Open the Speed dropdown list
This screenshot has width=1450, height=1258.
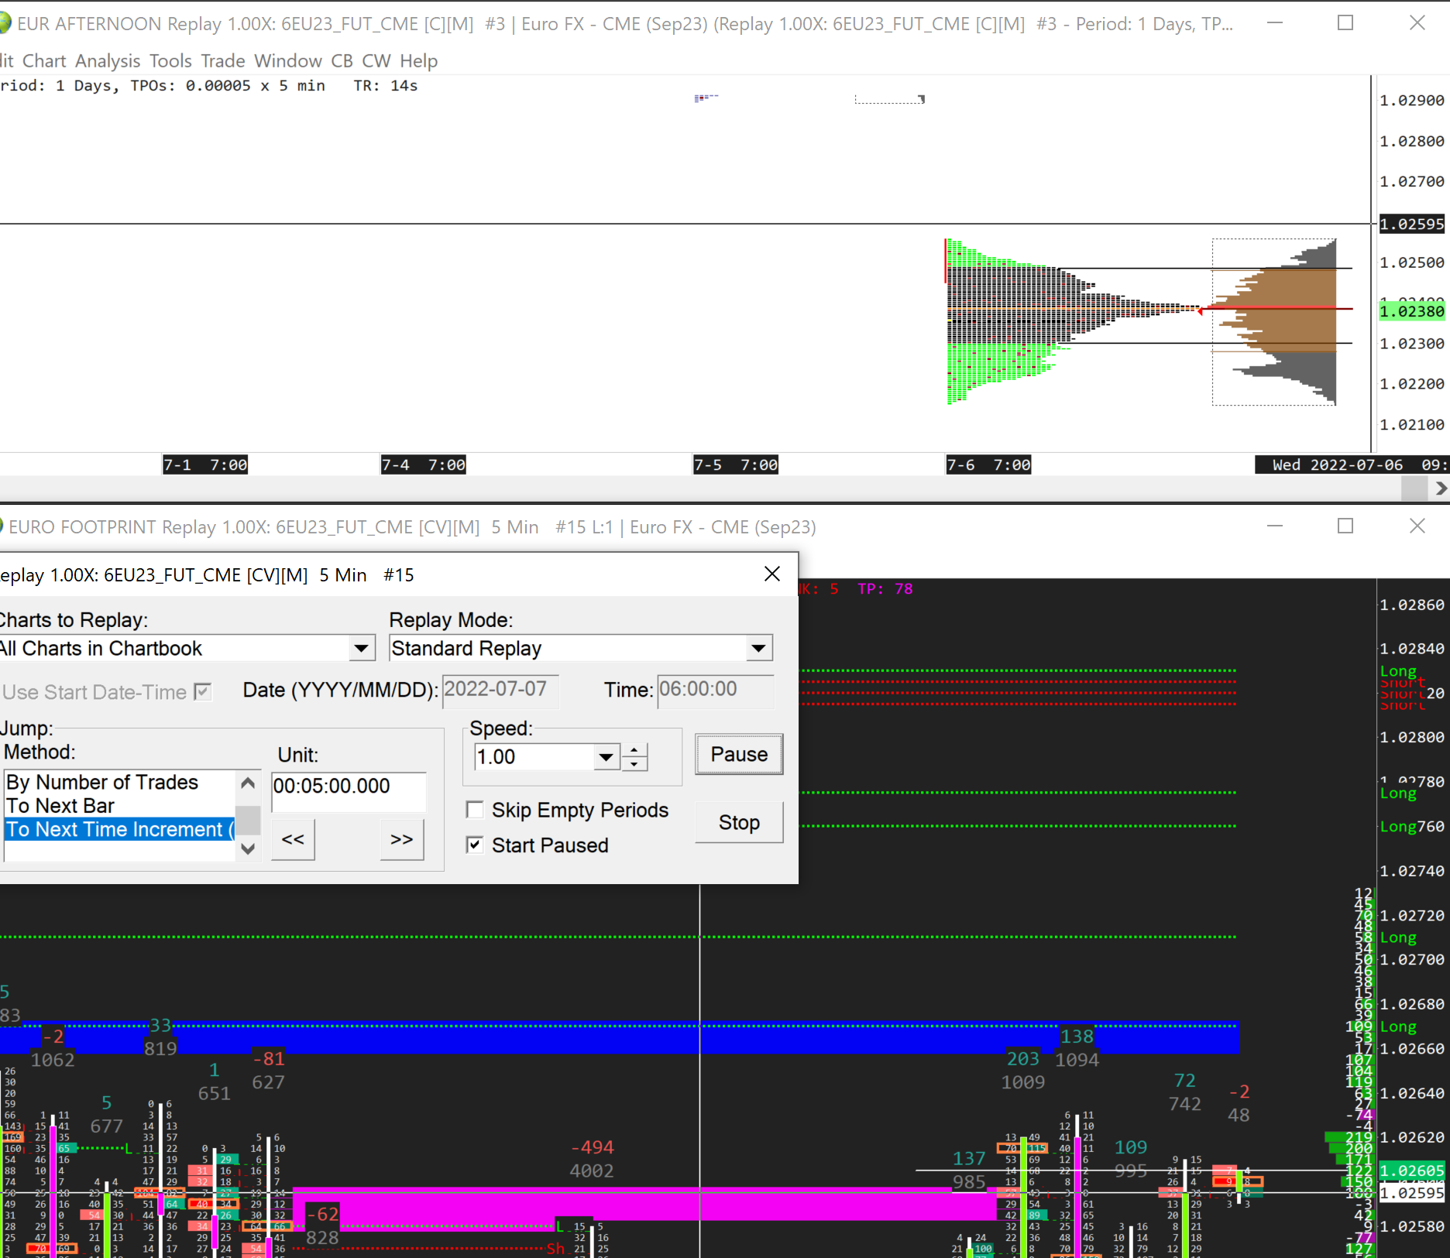606,757
